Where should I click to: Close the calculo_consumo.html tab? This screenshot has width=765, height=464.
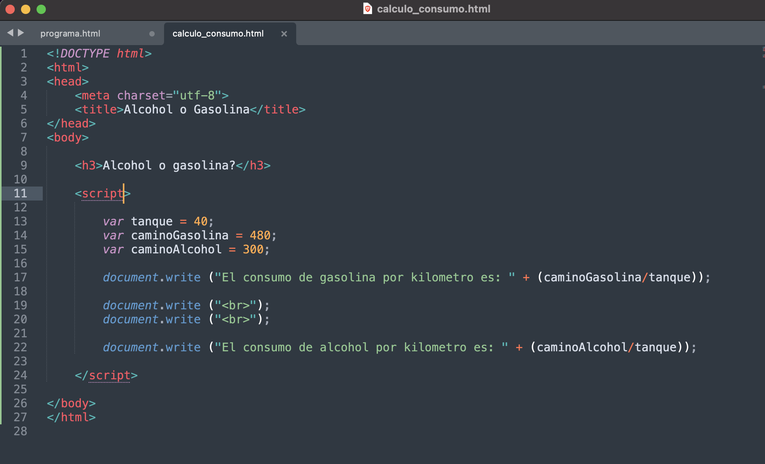point(284,34)
